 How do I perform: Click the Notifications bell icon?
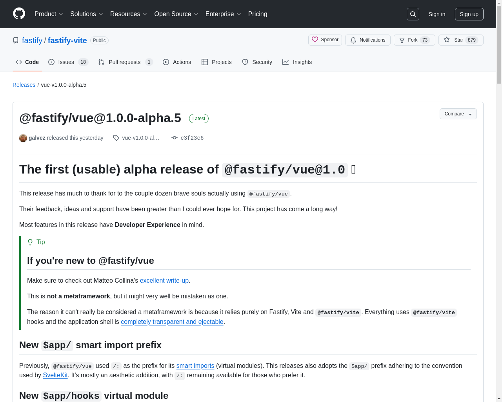click(x=353, y=40)
